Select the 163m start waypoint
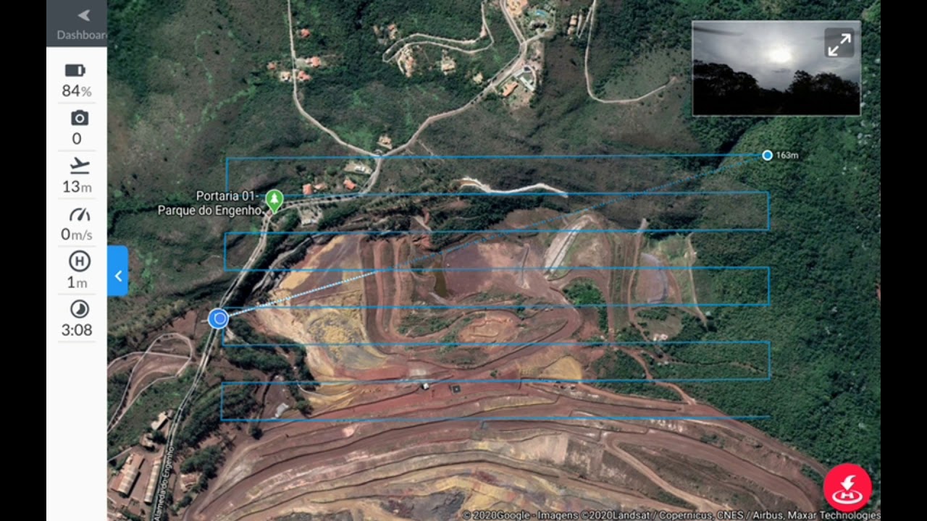Image resolution: width=927 pixels, height=521 pixels. point(767,155)
